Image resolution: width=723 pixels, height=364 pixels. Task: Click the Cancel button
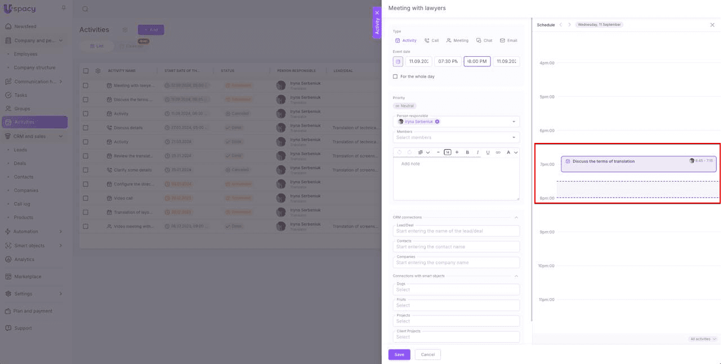pyautogui.click(x=427, y=354)
